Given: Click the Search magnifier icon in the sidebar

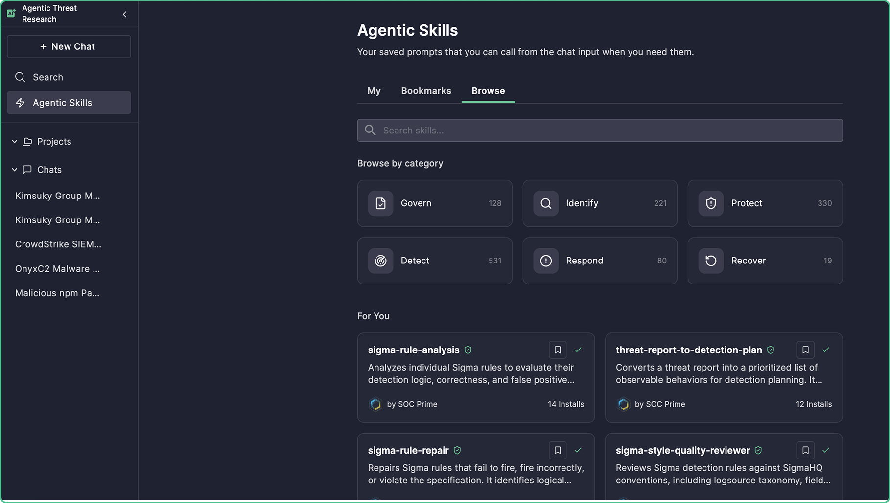Looking at the screenshot, I should pyautogui.click(x=20, y=77).
